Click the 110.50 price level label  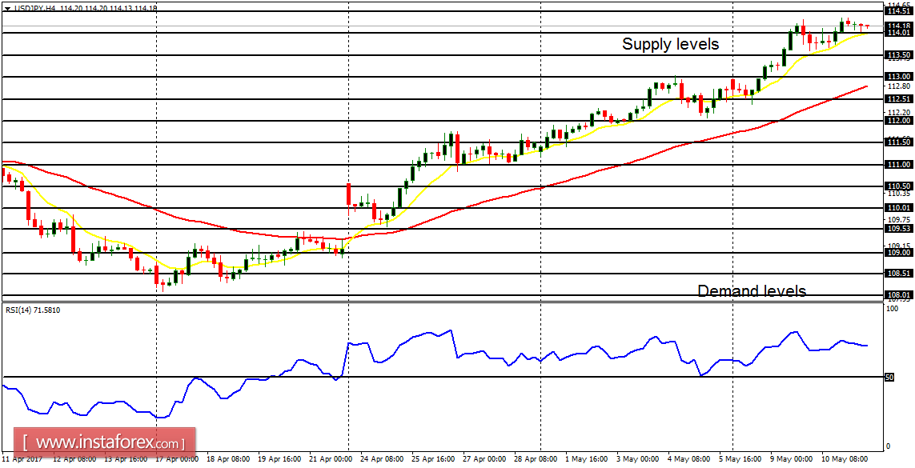point(899,186)
